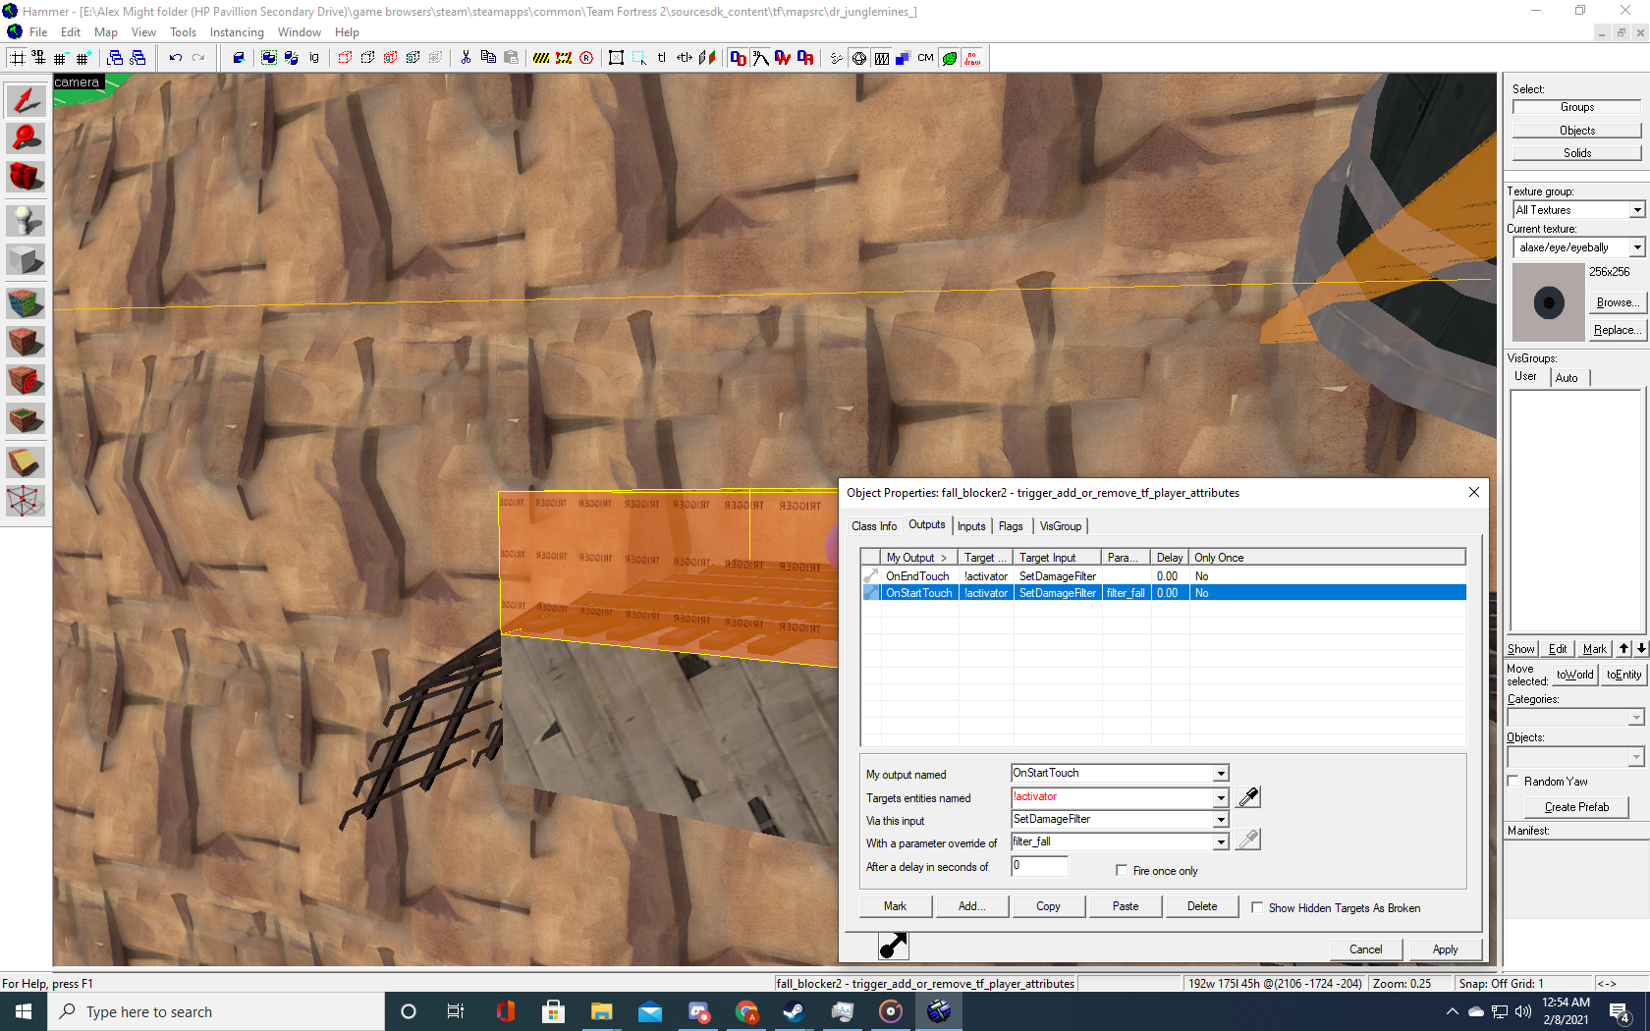
Task: Select the Magnify tool
Action: 26,138
